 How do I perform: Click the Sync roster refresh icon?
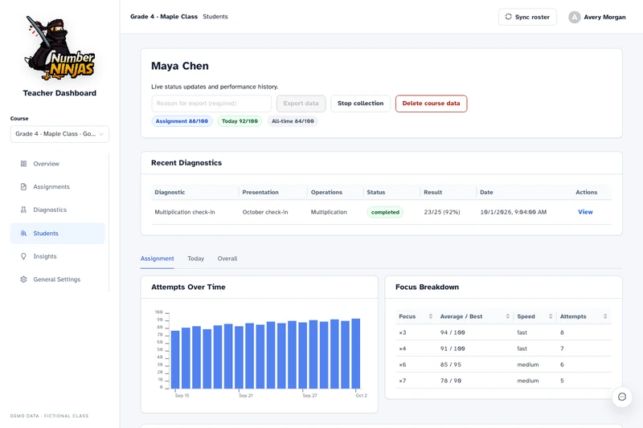click(x=509, y=17)
